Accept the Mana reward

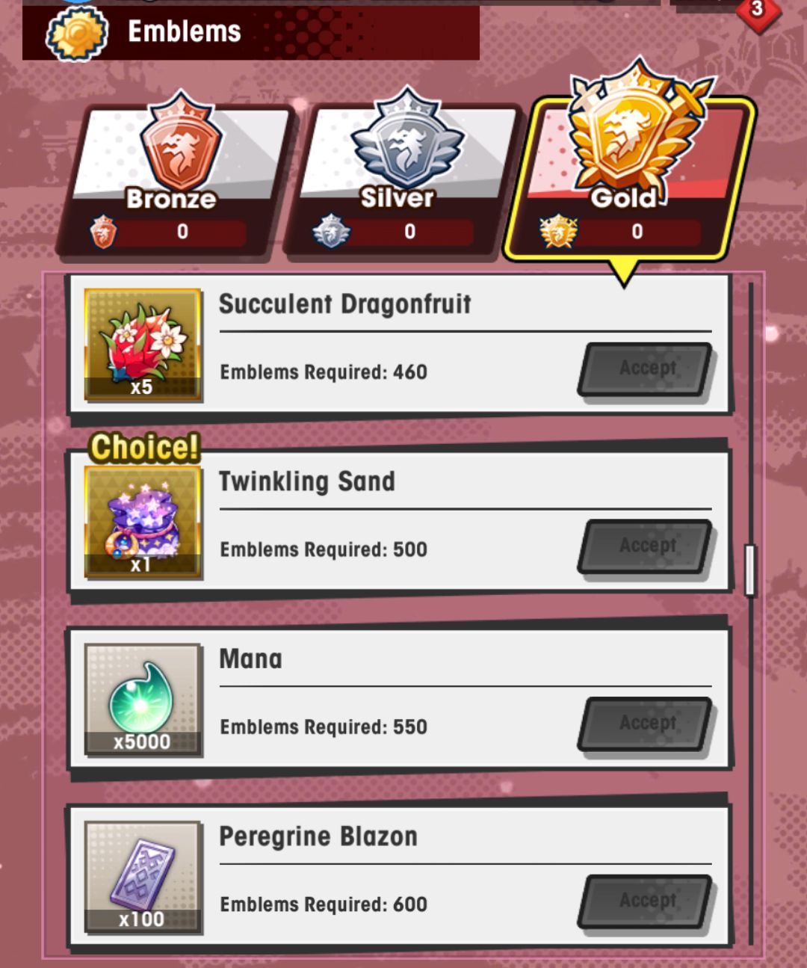point(646,724)
